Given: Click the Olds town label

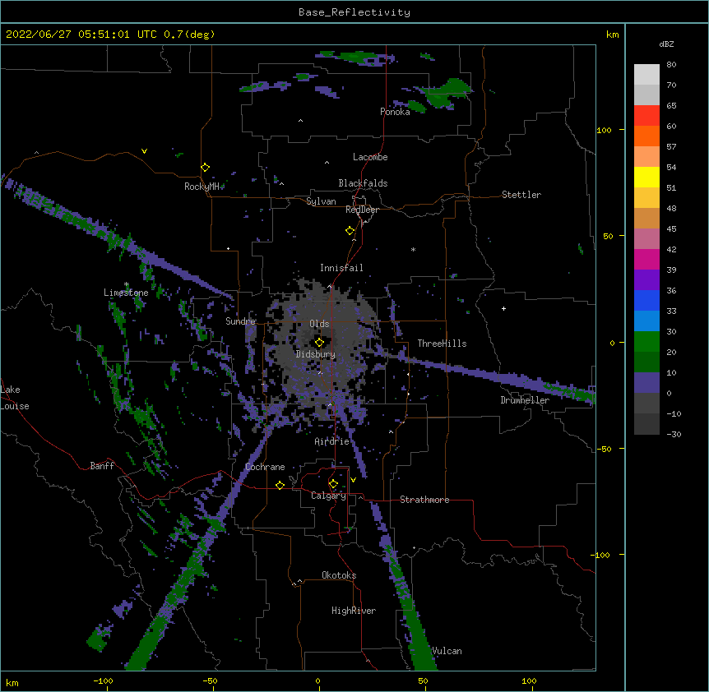Looking at the screenshot, I should pyautogui.click(x=319, y=324).
